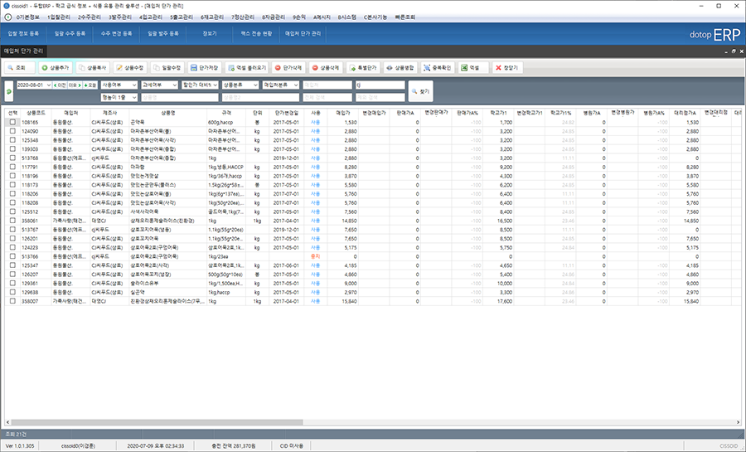Open the 4입고관리 menu
The image size is (746, 452).
[x=152, y=17]
